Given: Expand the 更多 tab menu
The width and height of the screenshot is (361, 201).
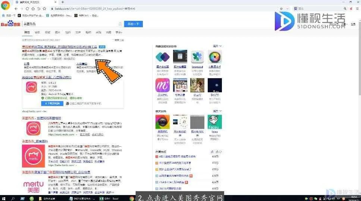Looking at the screenshot, I should point(119,32).
